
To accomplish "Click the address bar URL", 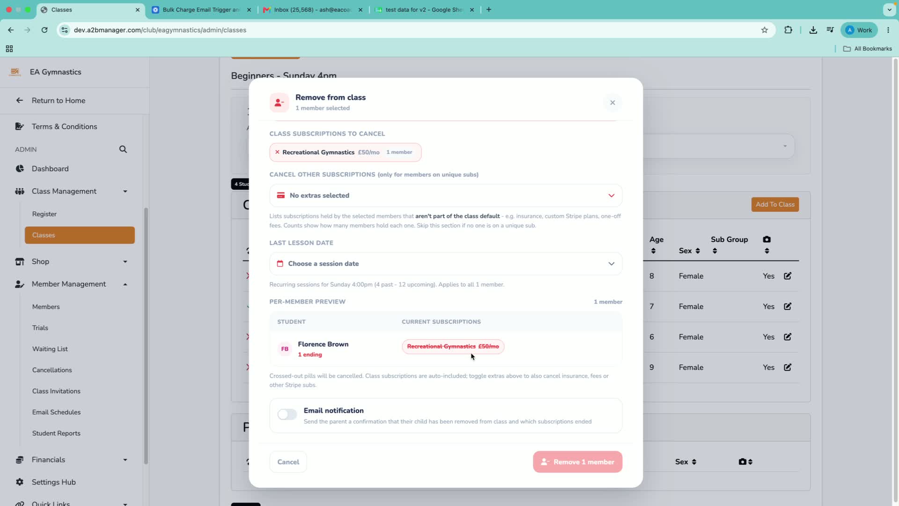I will pos(160,30).
